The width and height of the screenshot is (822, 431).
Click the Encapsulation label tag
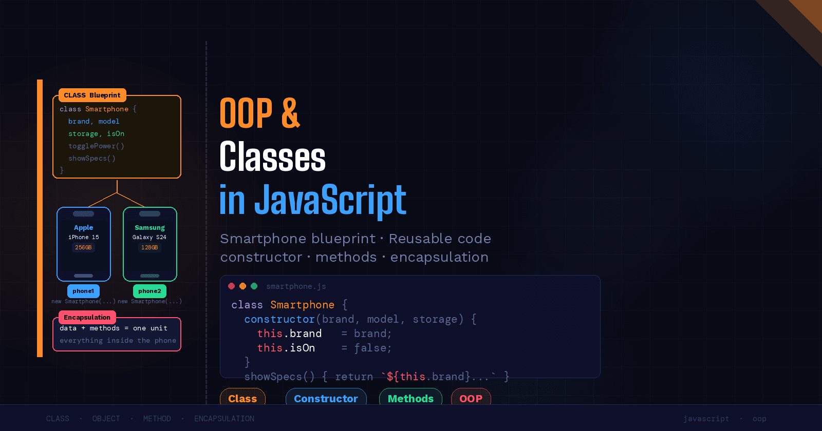(87, 318)
